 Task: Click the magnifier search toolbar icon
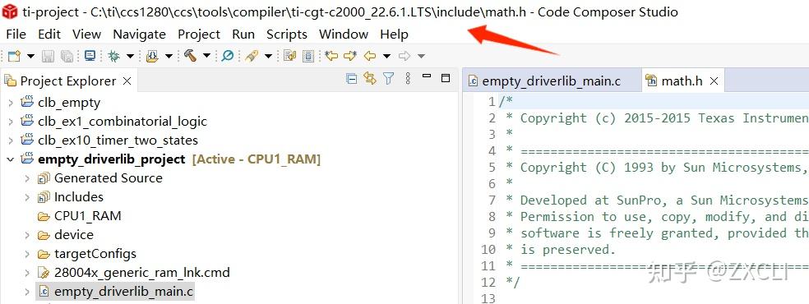pyautogui.click(x=227, y=56)
